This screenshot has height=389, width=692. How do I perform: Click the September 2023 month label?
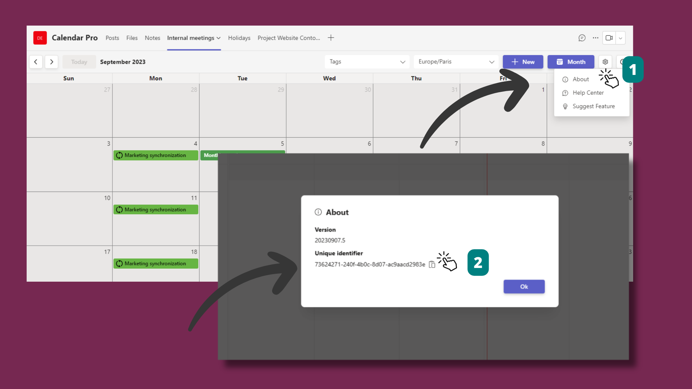(123, 62)
